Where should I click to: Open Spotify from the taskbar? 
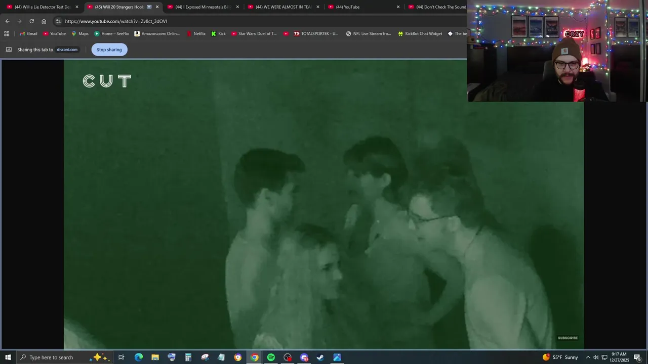point(271,357)
